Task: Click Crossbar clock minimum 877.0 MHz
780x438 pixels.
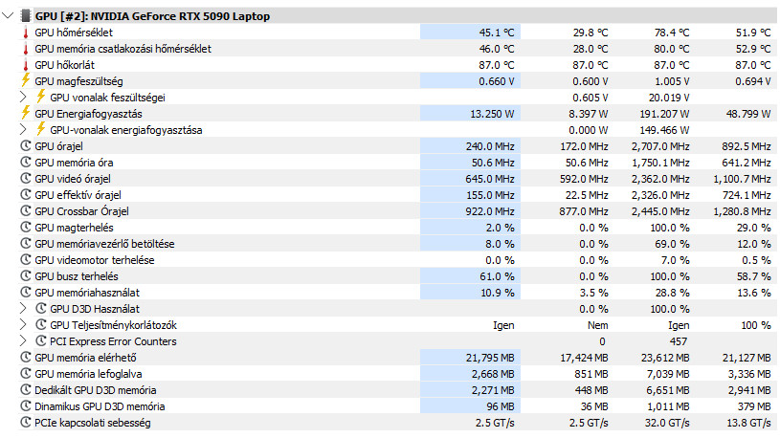Action: coord(584,211)
